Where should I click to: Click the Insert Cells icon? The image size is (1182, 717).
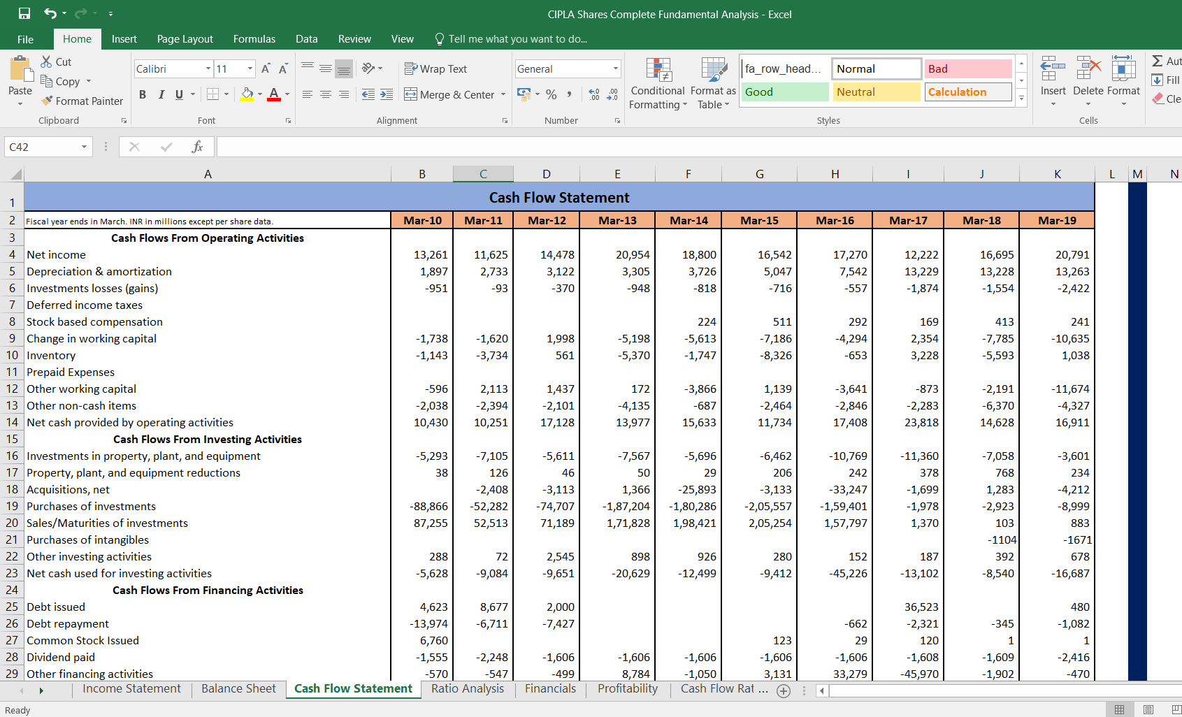pyautogui.click(x=1053, y=69)
